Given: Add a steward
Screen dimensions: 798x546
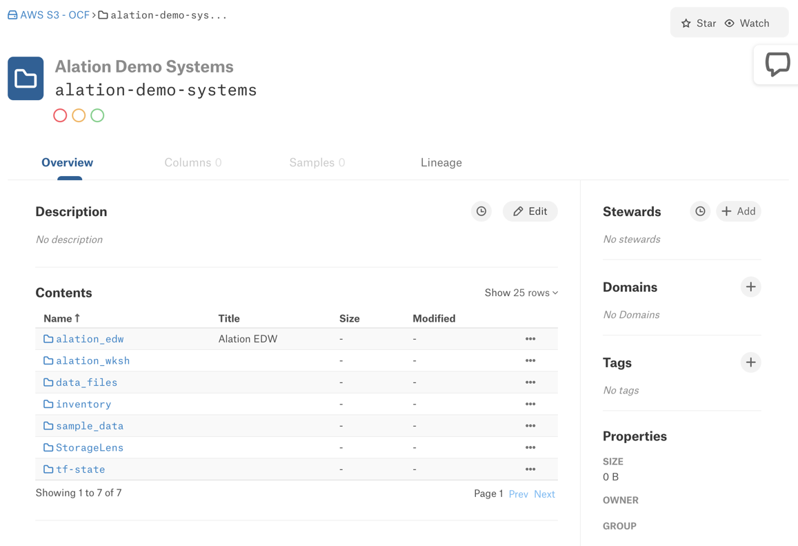Looking at the screenshot, I should point(739,211).
